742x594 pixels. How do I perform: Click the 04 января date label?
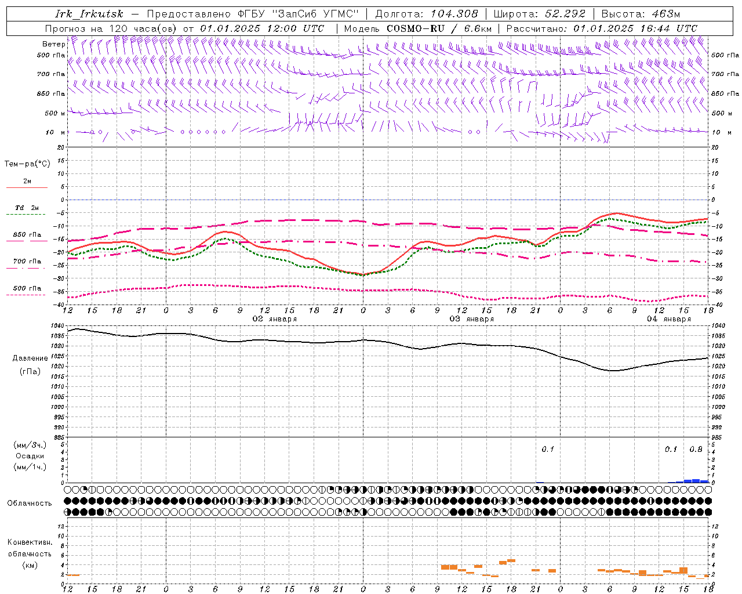click(669, 319)
